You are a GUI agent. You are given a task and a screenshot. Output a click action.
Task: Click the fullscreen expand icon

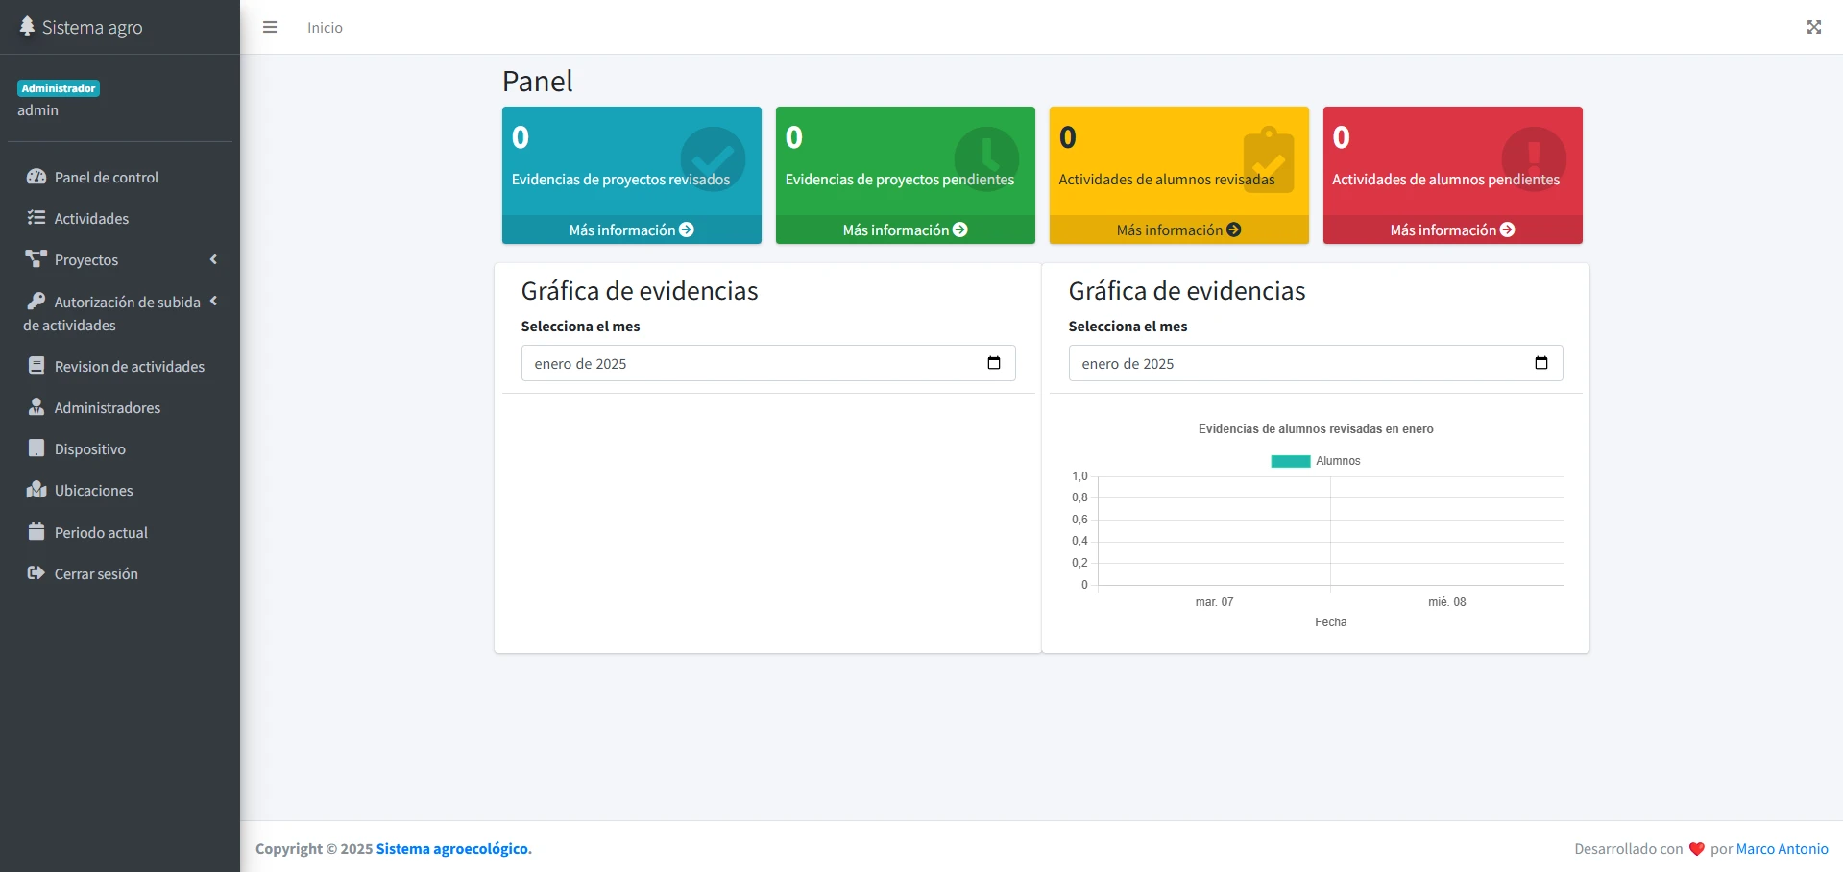1813,27
